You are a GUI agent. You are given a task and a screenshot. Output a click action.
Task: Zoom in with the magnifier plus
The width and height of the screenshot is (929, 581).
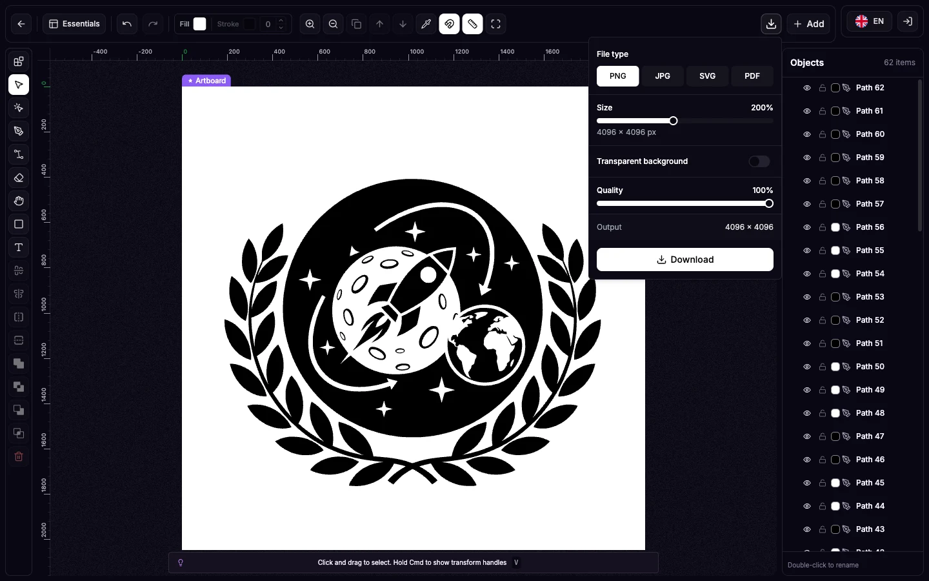click(x=310, y=24)
